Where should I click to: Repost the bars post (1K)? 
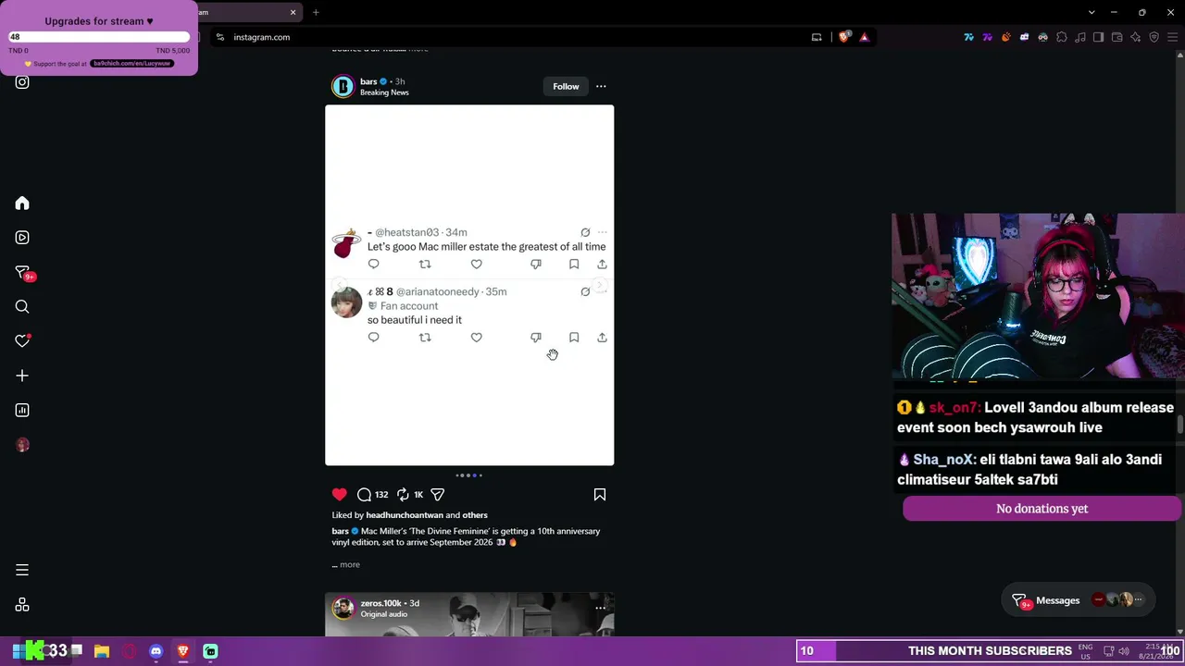(409, 495)
